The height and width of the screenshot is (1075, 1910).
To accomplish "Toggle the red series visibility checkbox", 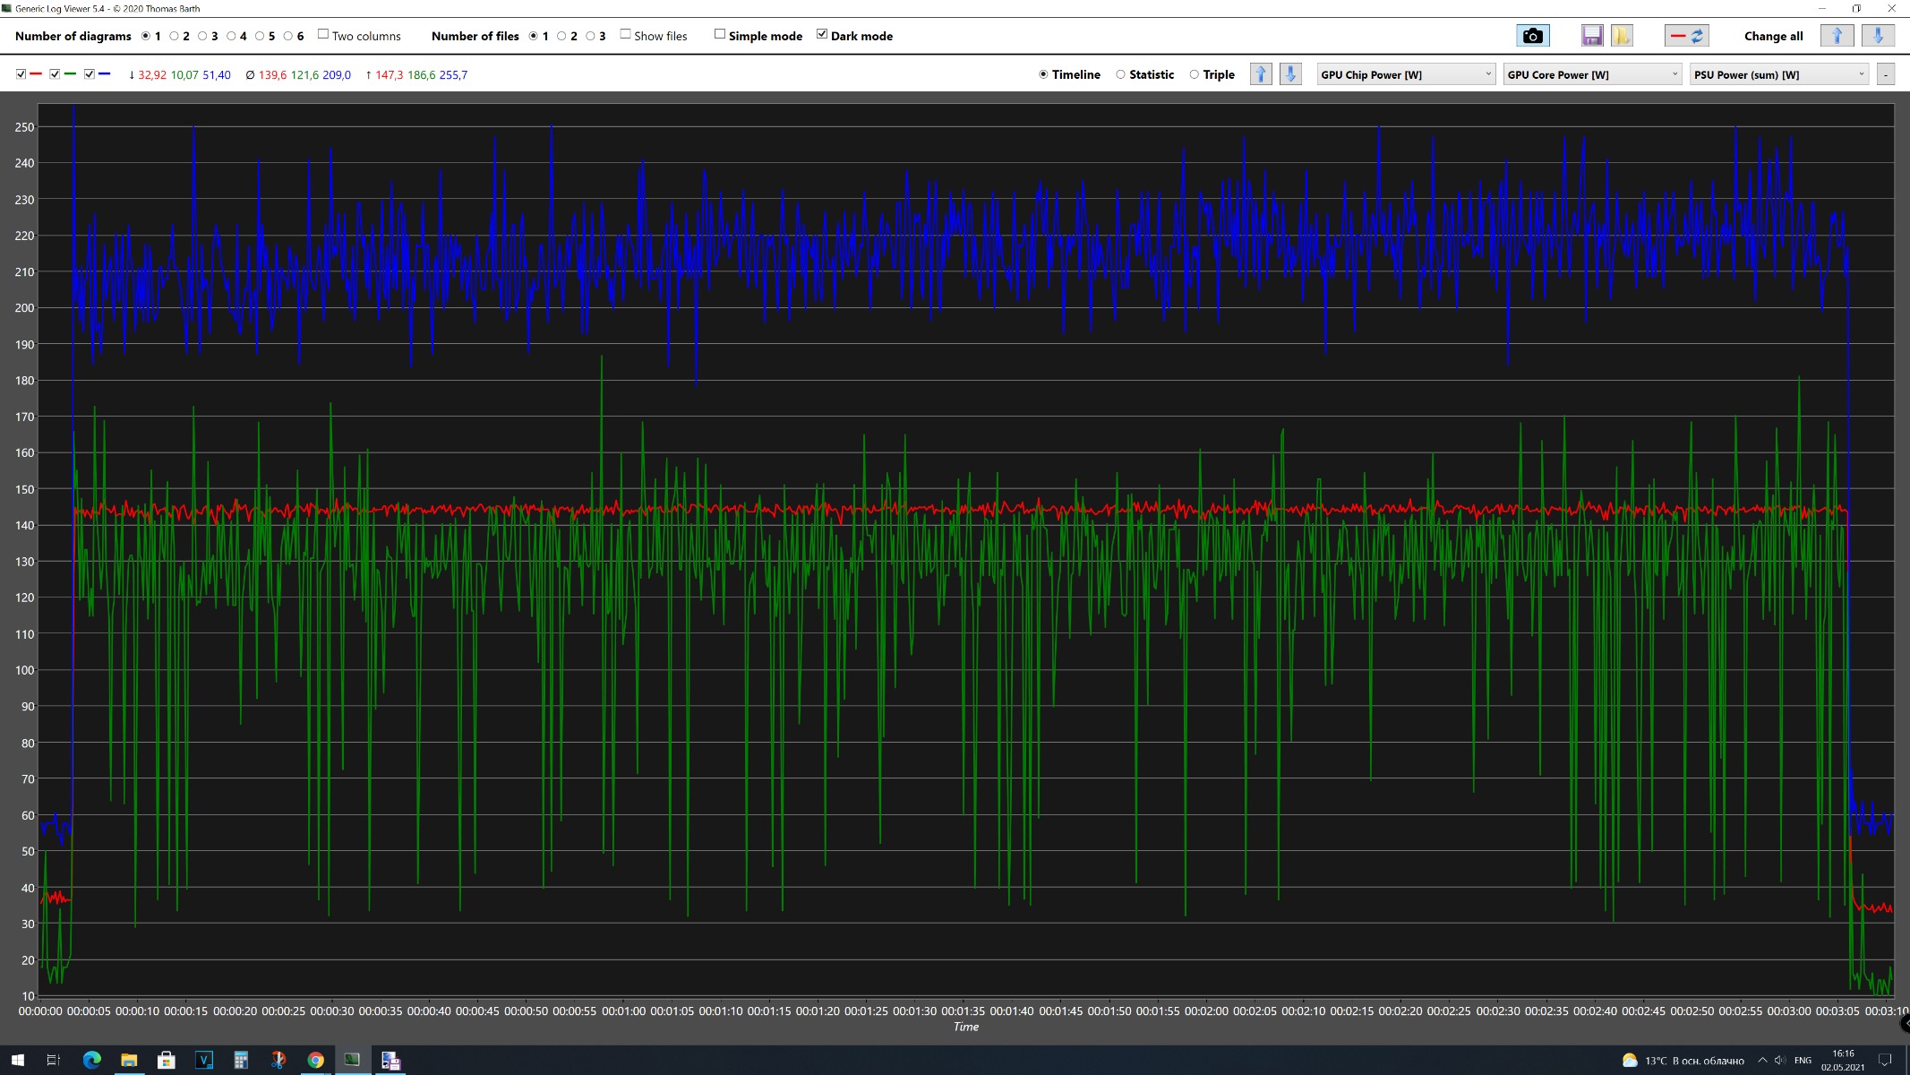I will pos(21,74).
